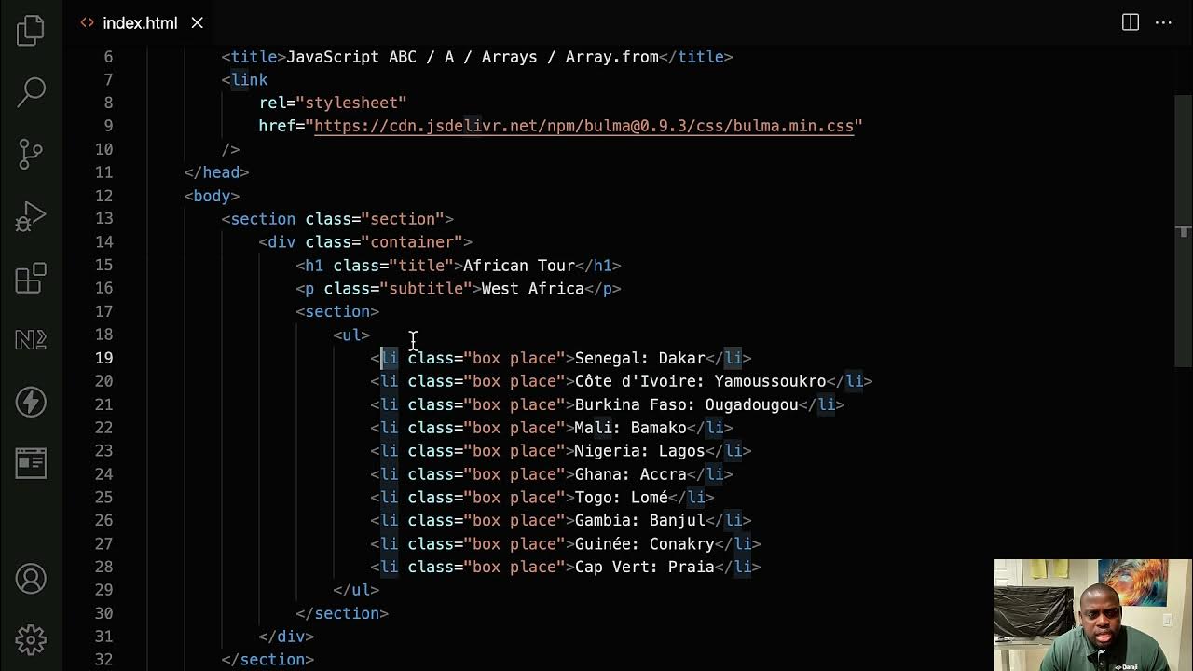Place cursor in 'West Africa' subtitle
Image resolution: width=1193 pixels, height=671 pixels.
pos(533,289)
